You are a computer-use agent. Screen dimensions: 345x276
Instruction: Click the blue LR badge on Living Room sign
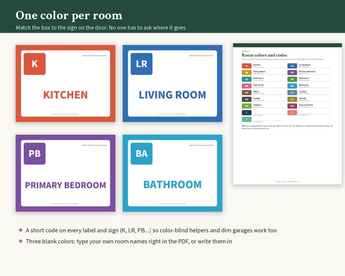pyautogui.click(x=142, y=64)
